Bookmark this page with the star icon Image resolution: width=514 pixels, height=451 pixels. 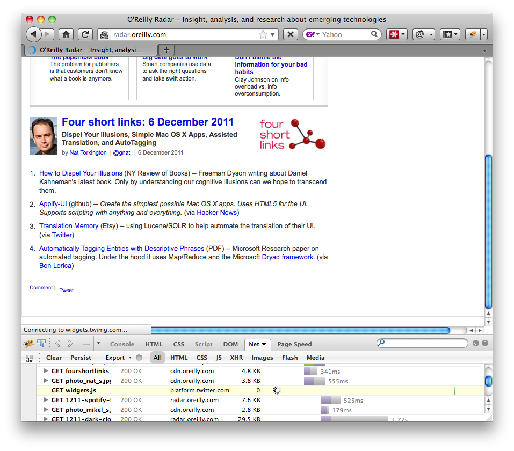pos(263,34)
